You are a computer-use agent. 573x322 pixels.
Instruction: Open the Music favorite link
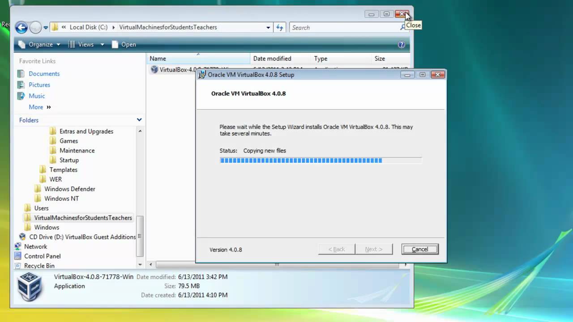37,96
